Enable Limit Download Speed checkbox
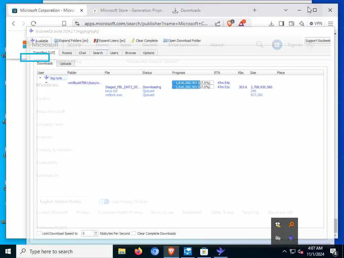 coord(39,233)
